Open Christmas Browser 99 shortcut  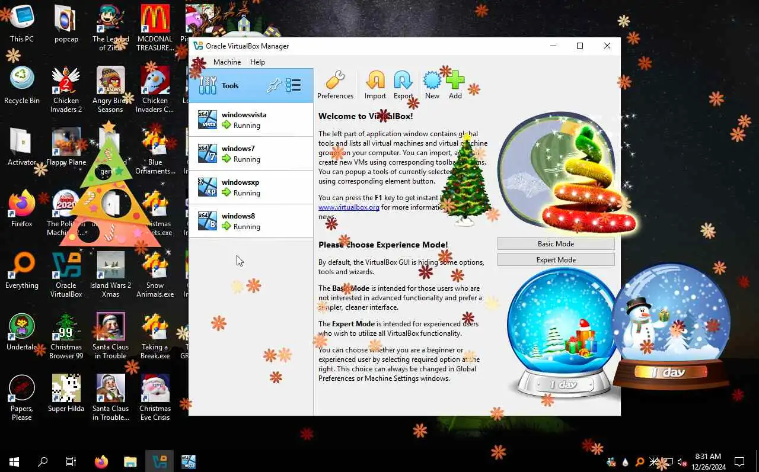[x=66, y=336]
